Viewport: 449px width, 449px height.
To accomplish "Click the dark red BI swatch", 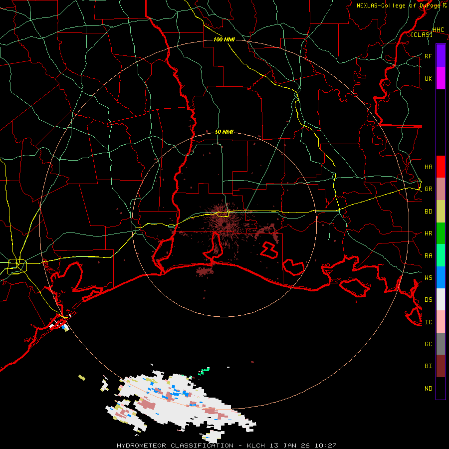I will 441,366.
